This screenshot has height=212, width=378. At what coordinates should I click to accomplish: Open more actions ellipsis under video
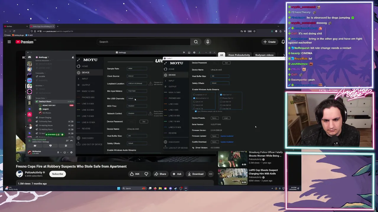pos(211,174)
